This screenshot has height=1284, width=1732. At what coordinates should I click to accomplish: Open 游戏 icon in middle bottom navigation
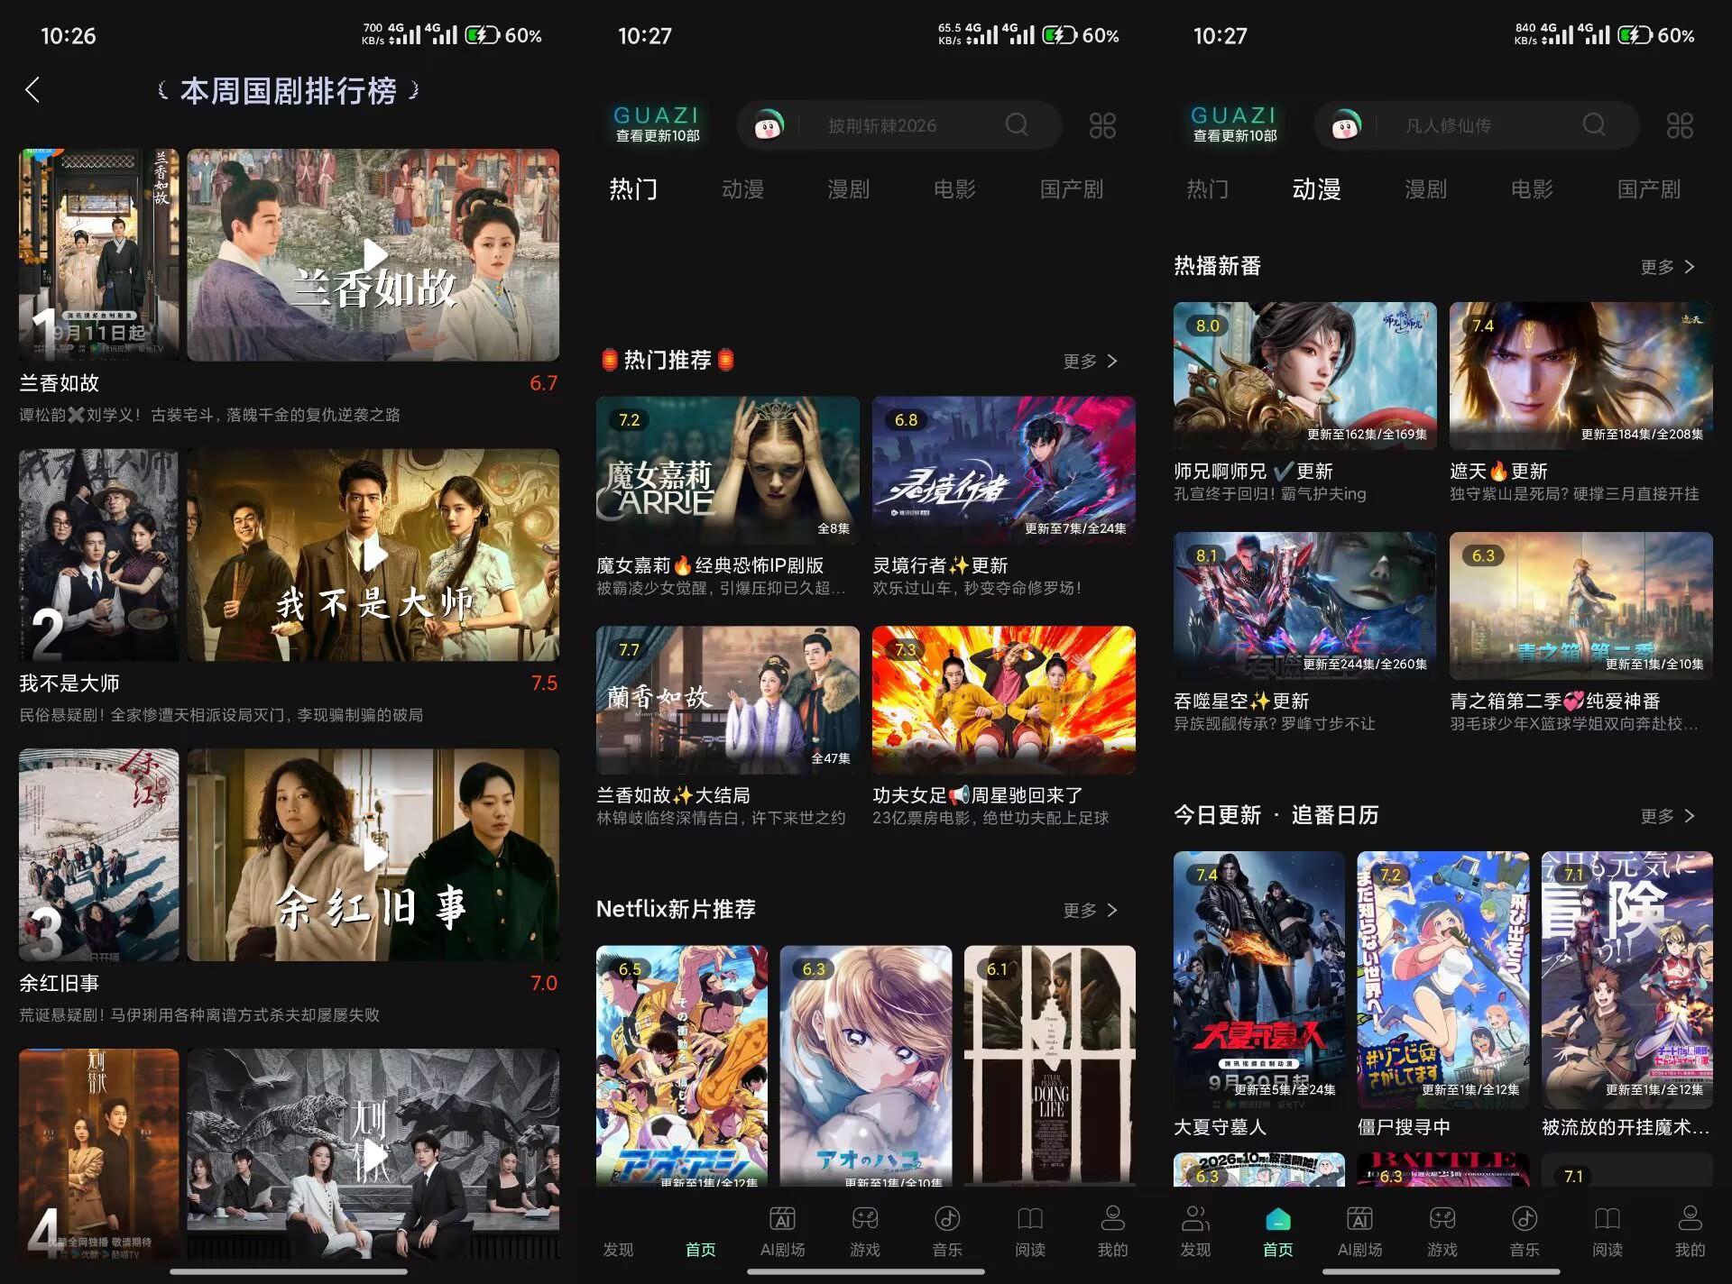pos(865,1231)
